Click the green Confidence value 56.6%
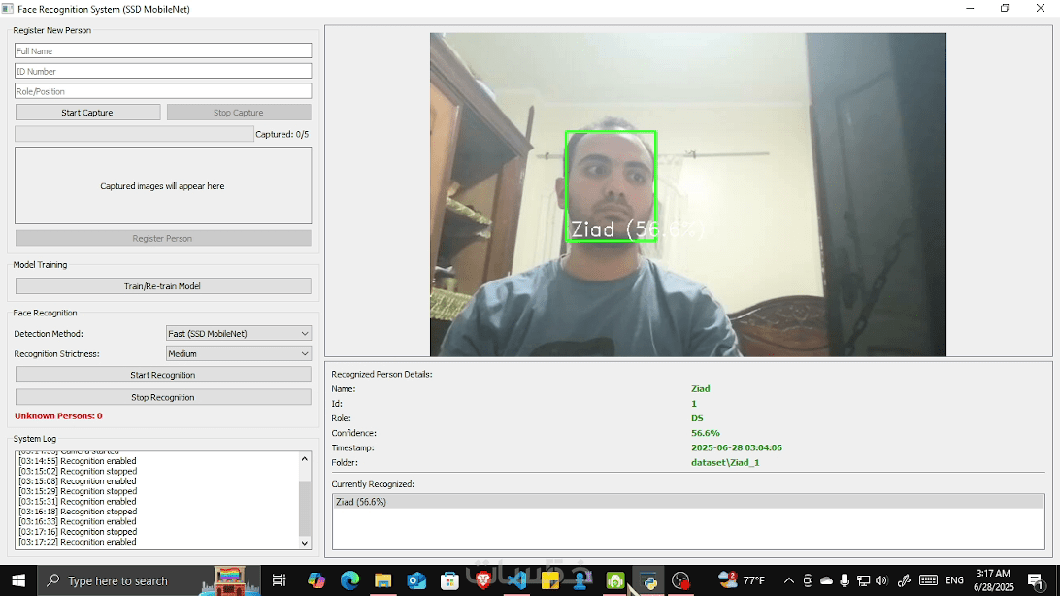Image resolution: width=1060 pixels, height=596 pixels. coord(705,433)
